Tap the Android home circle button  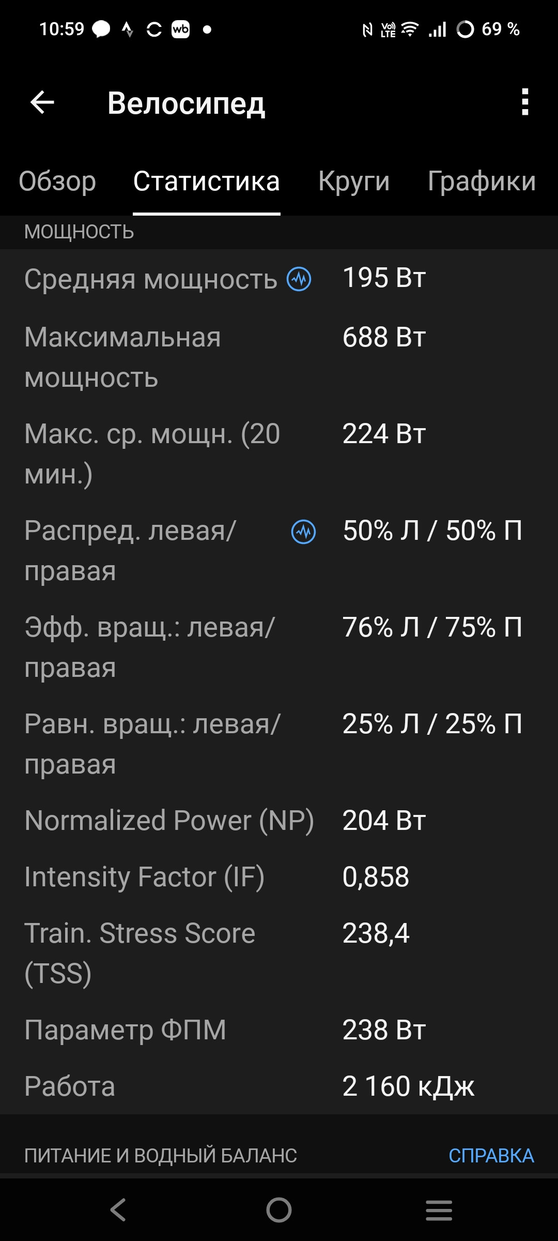[x=279, y=1210]
